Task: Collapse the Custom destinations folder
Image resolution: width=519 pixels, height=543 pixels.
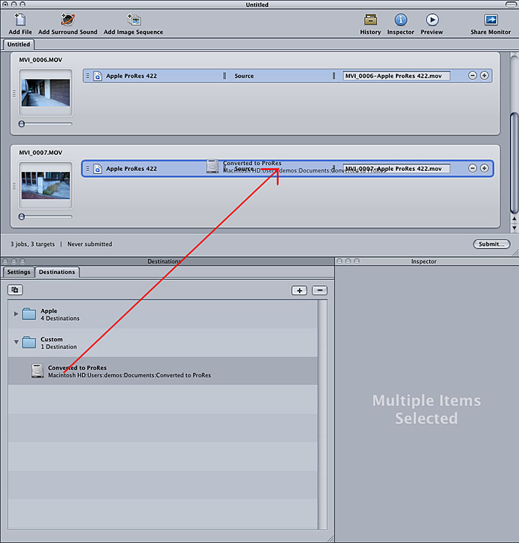Action: click(x=17, y=342)
